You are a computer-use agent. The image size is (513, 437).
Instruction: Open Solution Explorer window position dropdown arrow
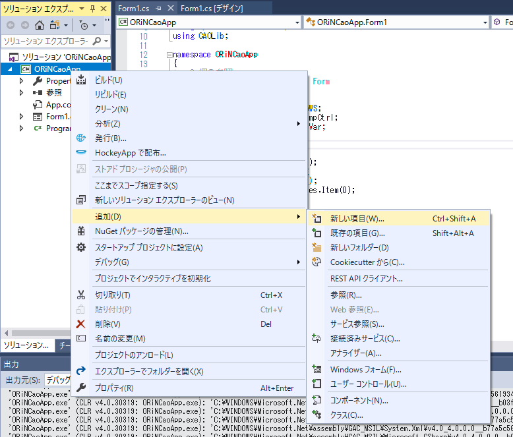[x=82, y=9]
